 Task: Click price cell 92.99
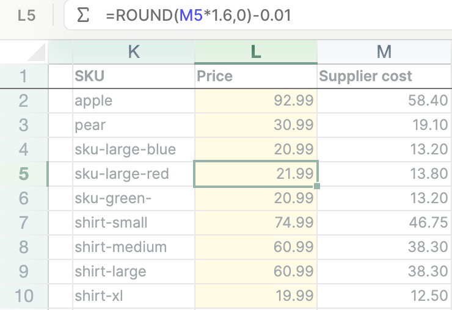point(256,101)
